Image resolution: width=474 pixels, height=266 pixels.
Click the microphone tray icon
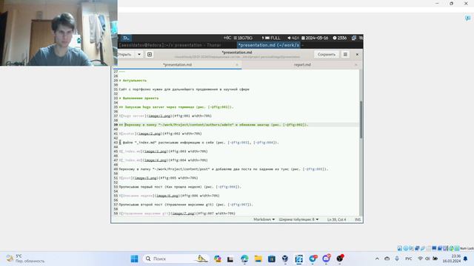[x=397, y=259]
